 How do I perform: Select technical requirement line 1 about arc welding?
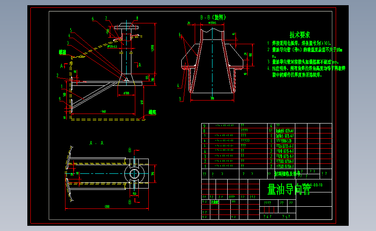299,43
